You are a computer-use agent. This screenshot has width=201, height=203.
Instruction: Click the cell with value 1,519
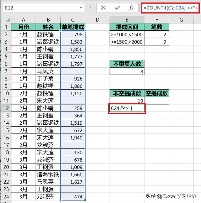coord(73,123)
